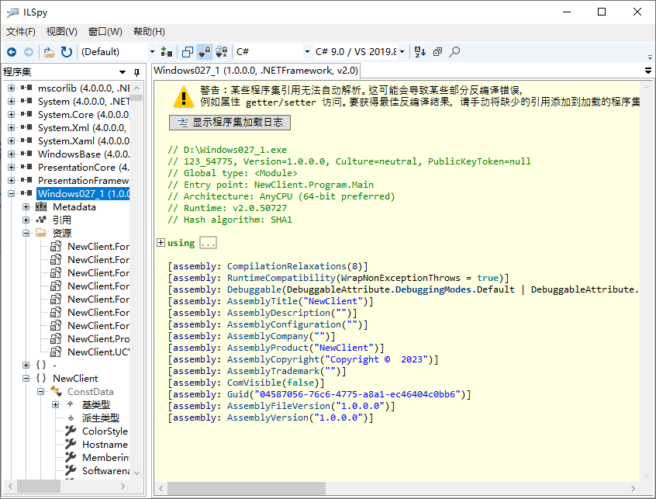The width and height of the screenshot is (656, 499).
Task: Click the overlapping windows toolbar icon
Action: coord(188,52)
